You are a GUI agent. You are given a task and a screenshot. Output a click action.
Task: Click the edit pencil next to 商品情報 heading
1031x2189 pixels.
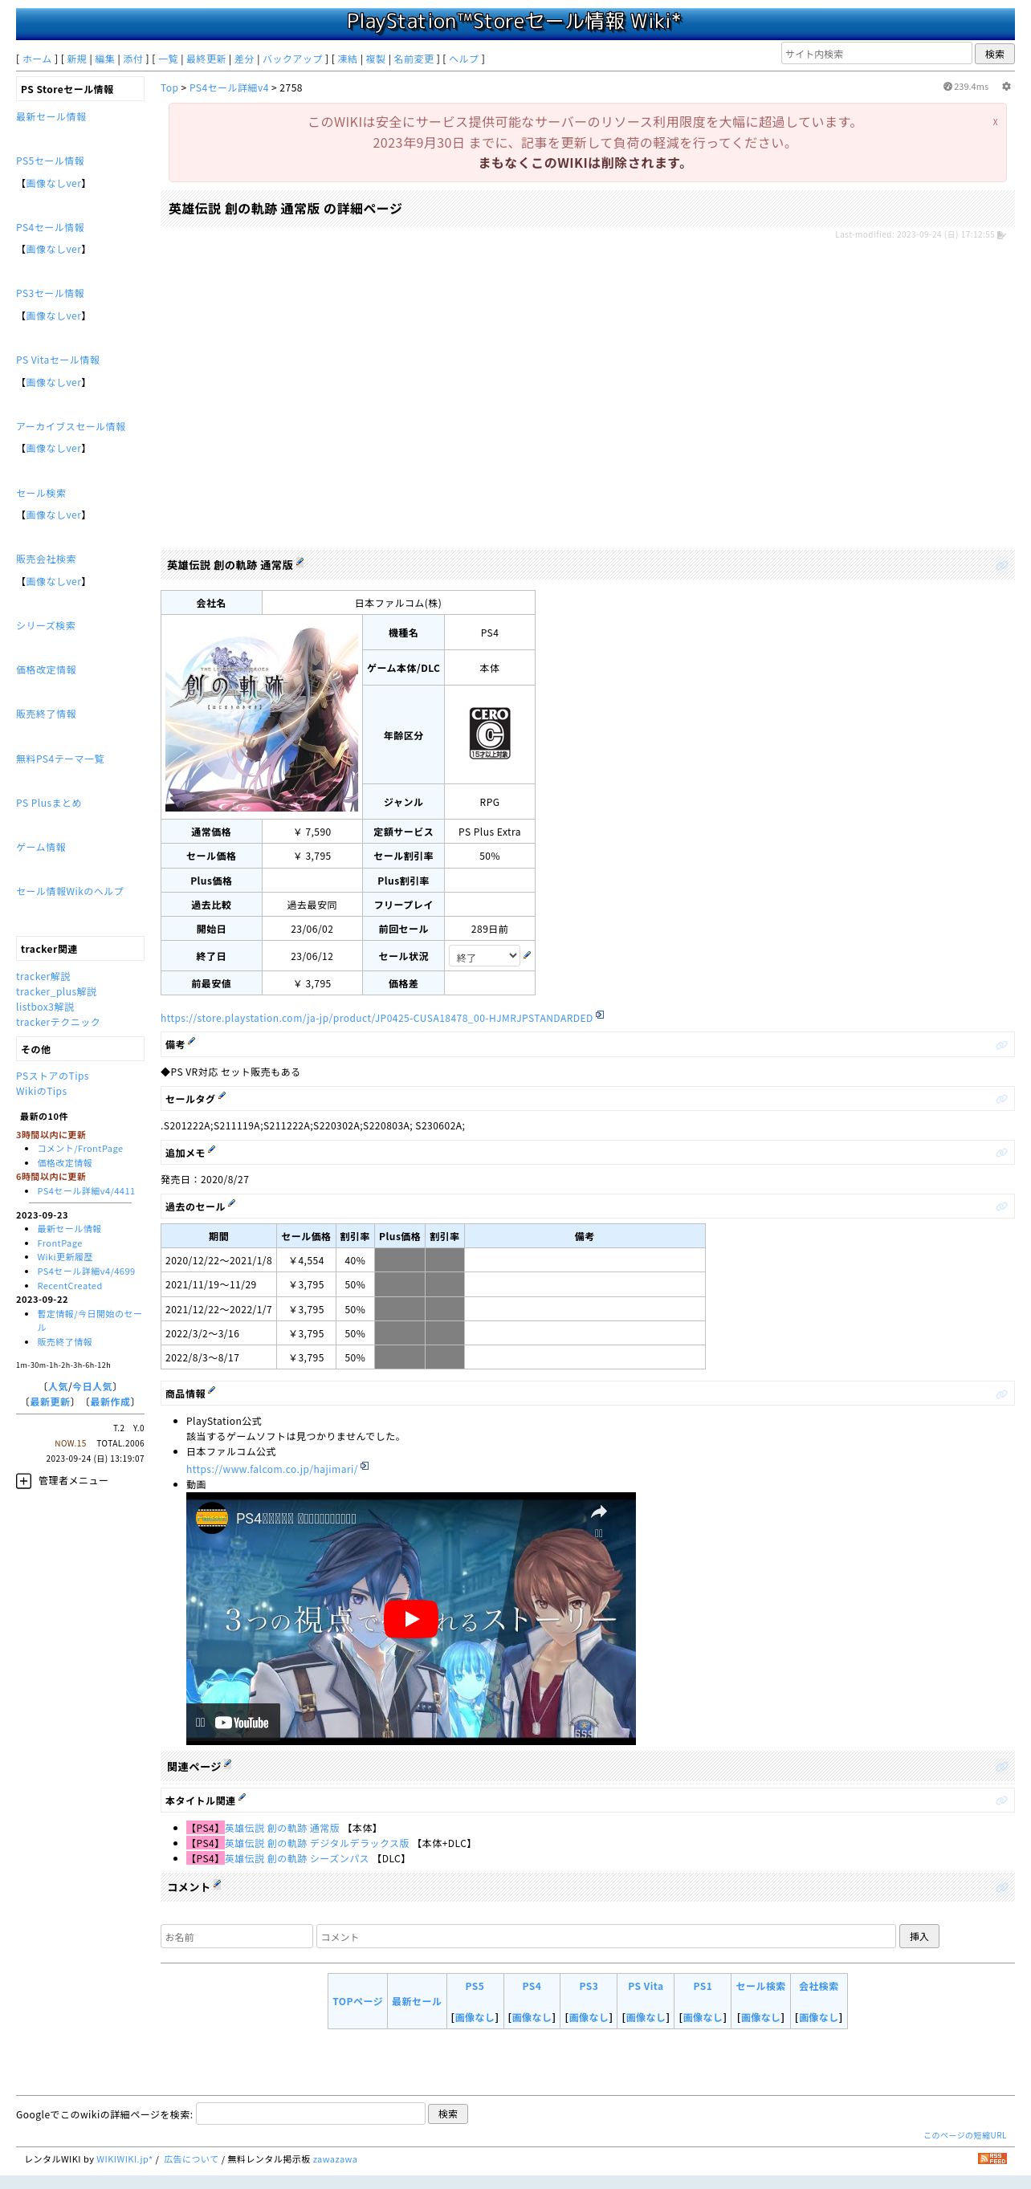(212, 1390)
